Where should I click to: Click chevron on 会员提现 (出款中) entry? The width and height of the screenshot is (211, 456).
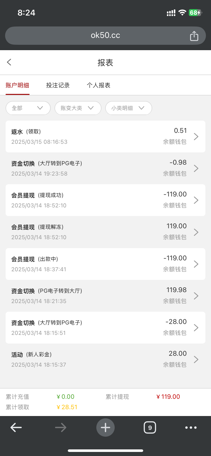[x=196, y=264]
